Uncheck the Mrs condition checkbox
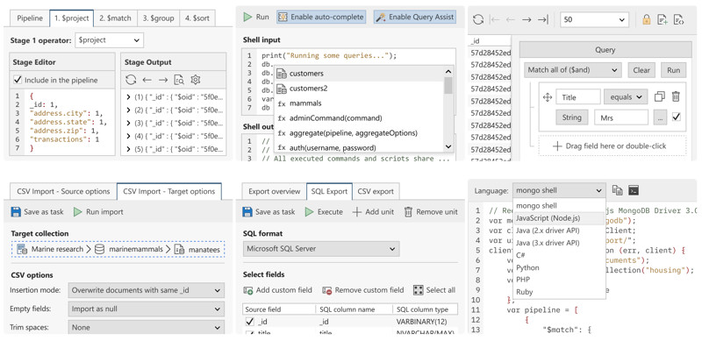This screenshot has height=341, width=702. coord(677,117)
